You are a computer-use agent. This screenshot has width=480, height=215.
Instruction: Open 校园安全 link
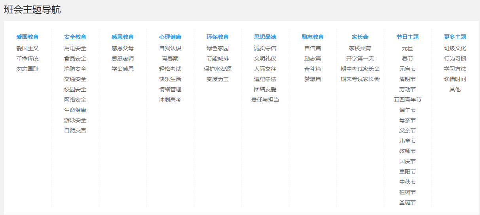pyautogui.click(x=75, y=89)
